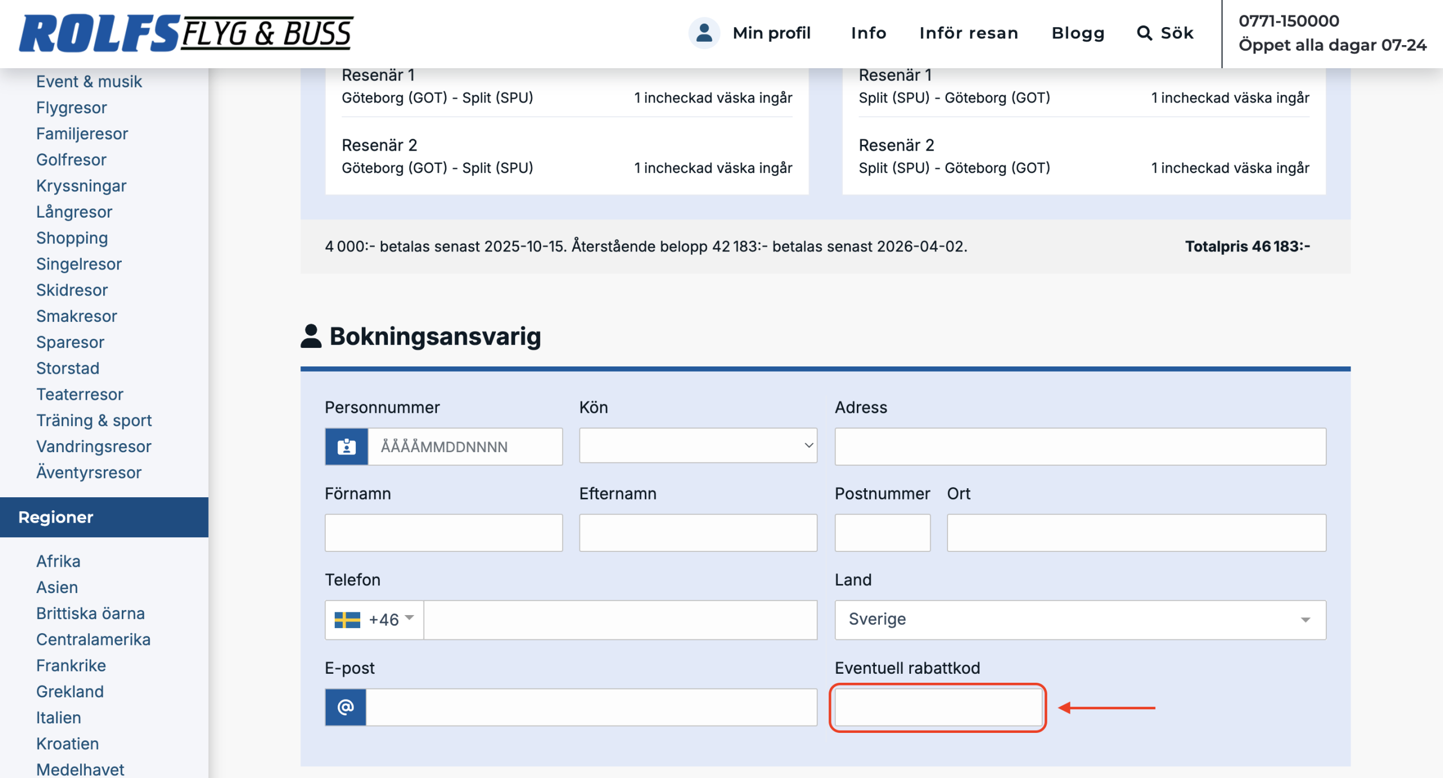1443x778 pixels.
Task: Click the person icon beside Bokningsansvarig heading
Action: pos(311,336)
